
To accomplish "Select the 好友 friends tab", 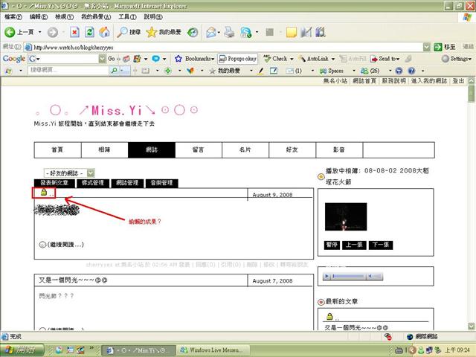I will pyautogui.click(x=292, y=149).
